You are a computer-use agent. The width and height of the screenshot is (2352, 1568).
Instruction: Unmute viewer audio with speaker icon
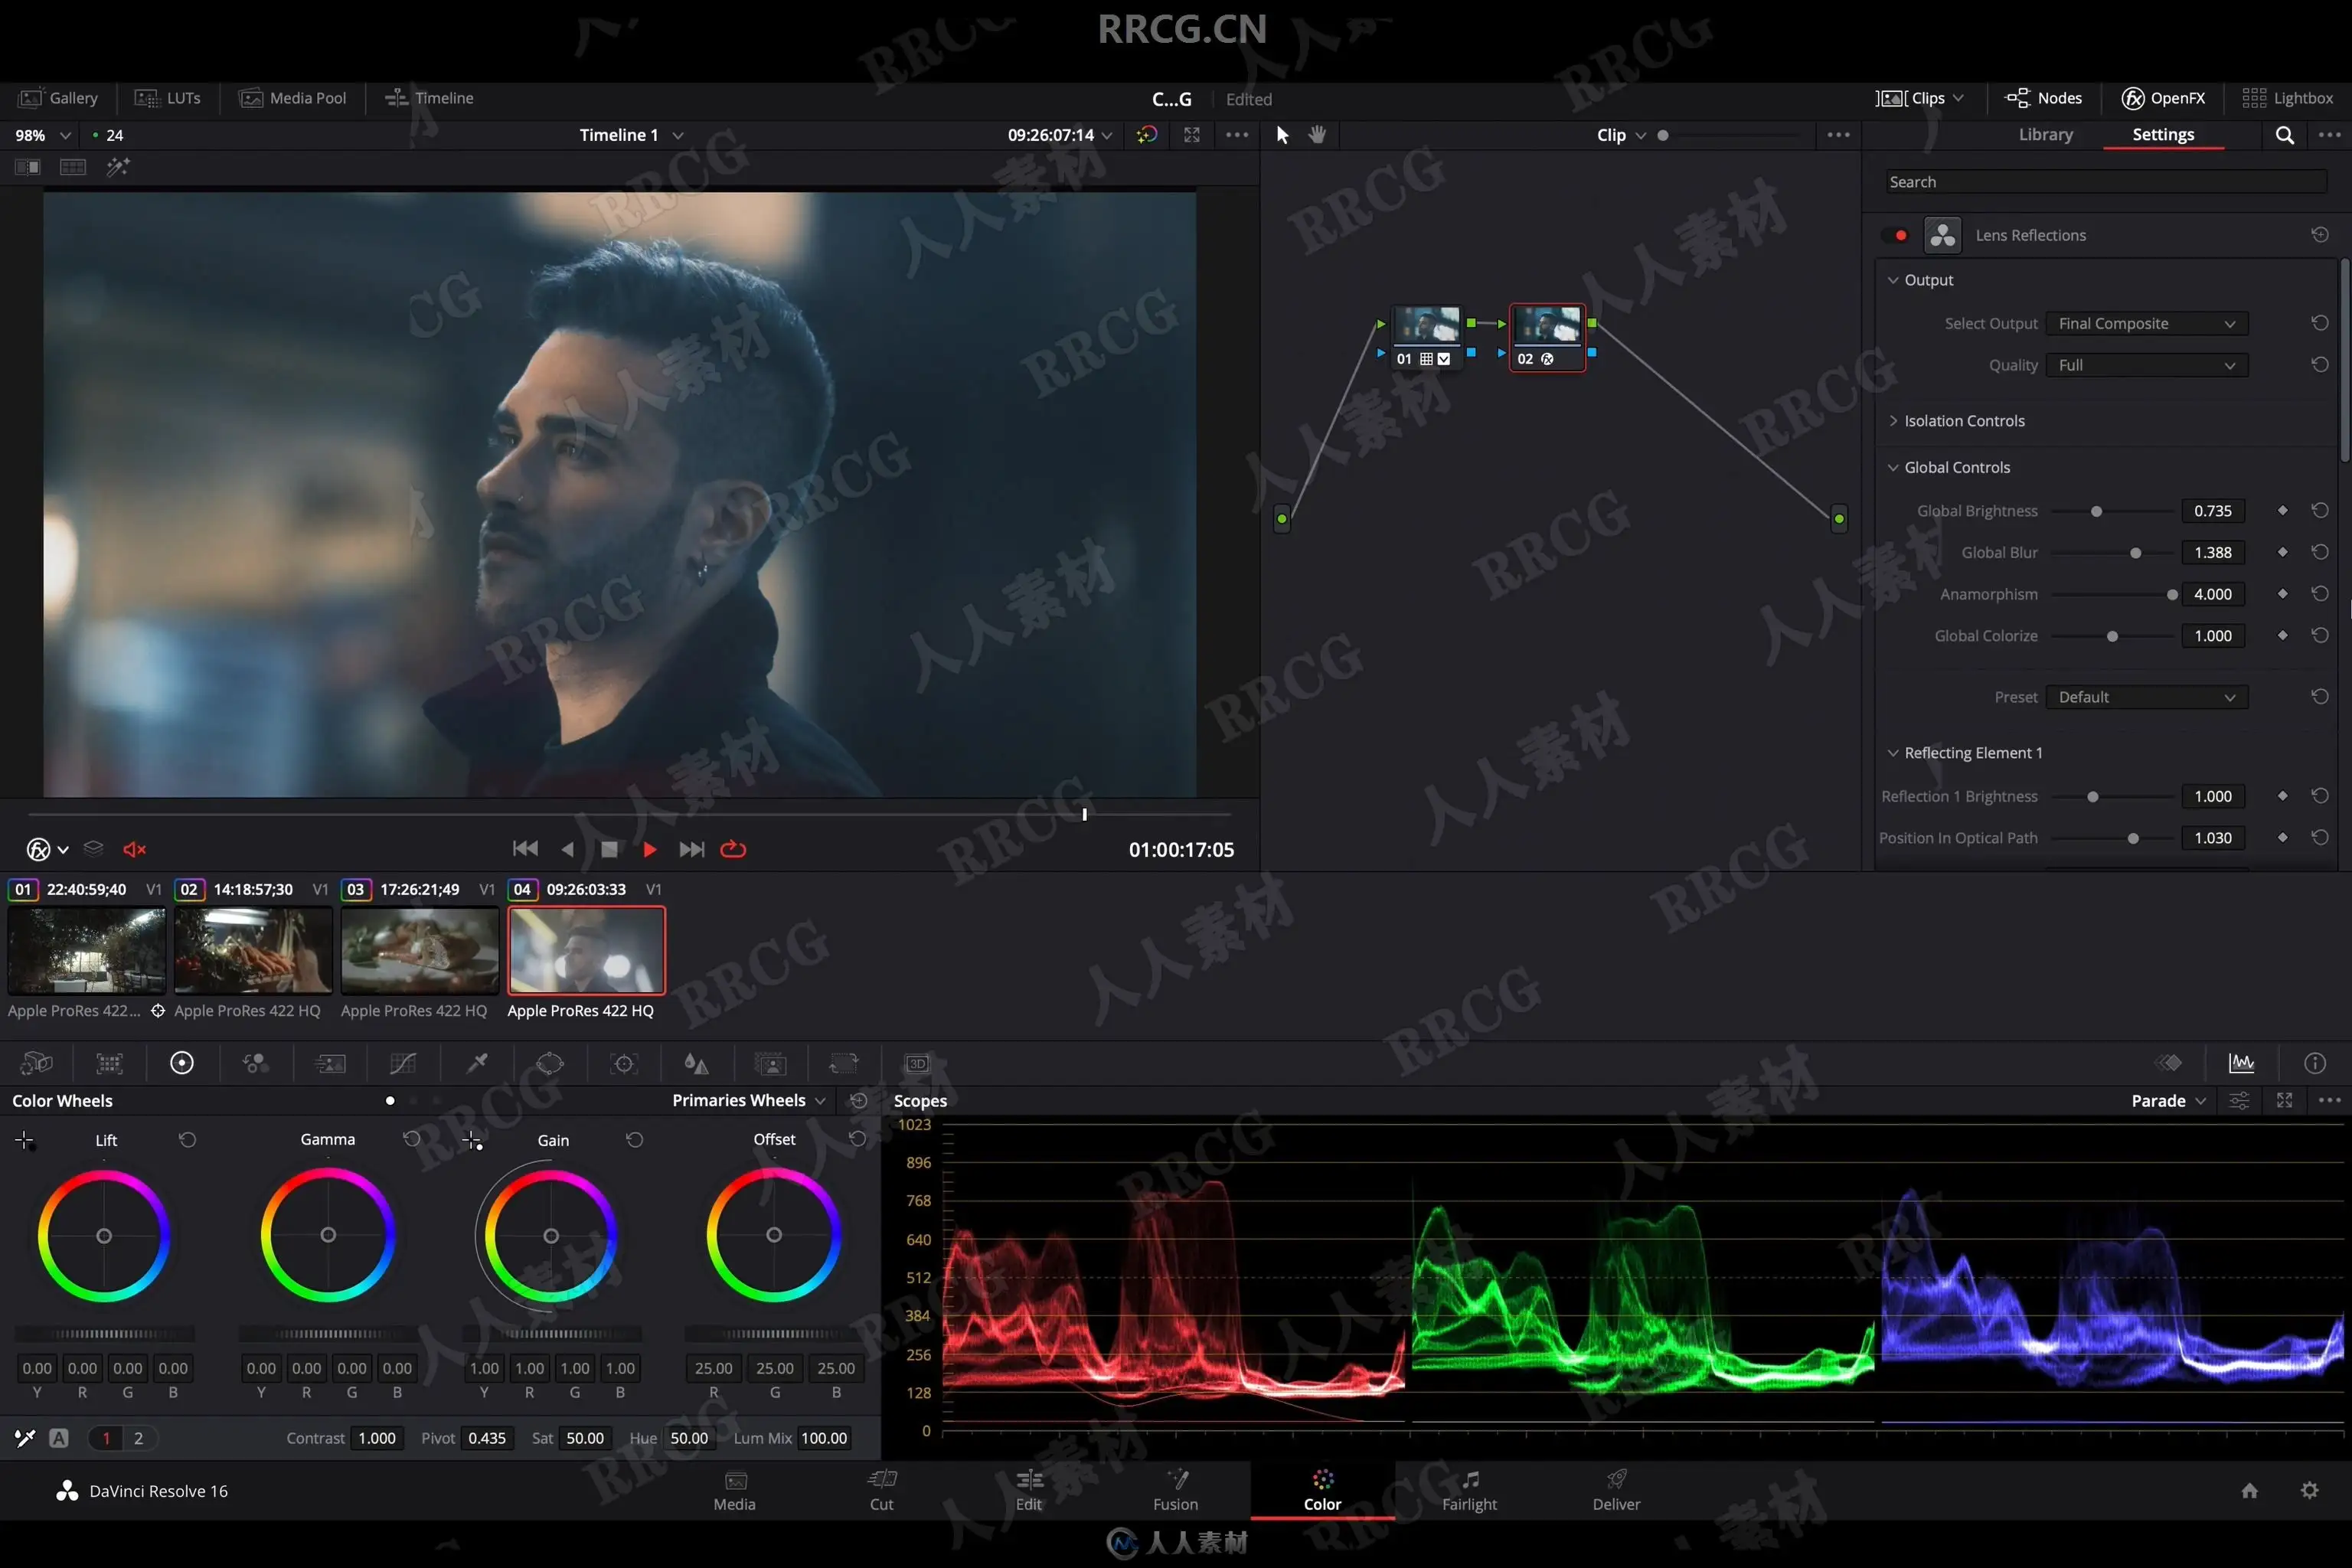pyautogui.click(x=134, y=849)
